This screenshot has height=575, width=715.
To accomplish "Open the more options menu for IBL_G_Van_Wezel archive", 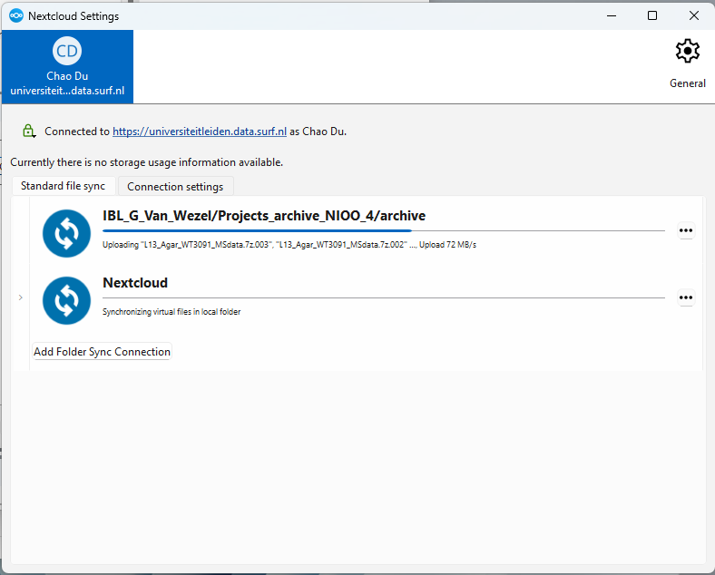I will pos(686,230).
